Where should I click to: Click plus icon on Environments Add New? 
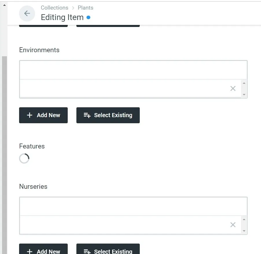30,115
